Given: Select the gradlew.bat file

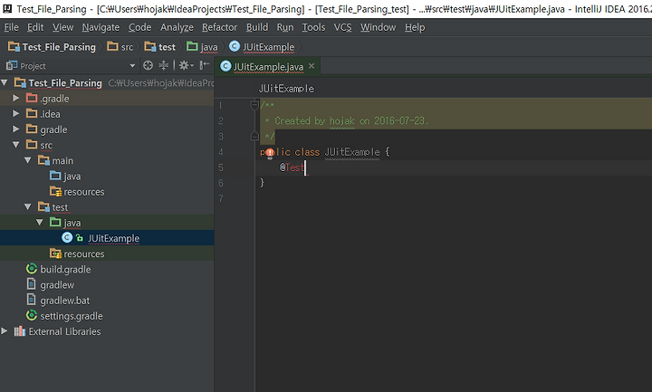Looking at the screenshot, I should [x=65, y=301].
